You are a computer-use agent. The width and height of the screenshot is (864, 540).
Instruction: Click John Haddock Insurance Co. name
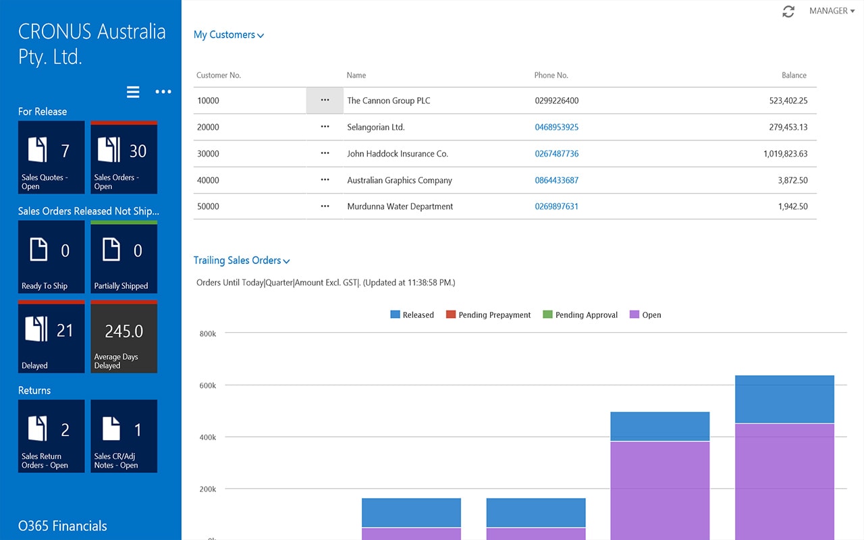pyautogui.click(x=398, y=154)
